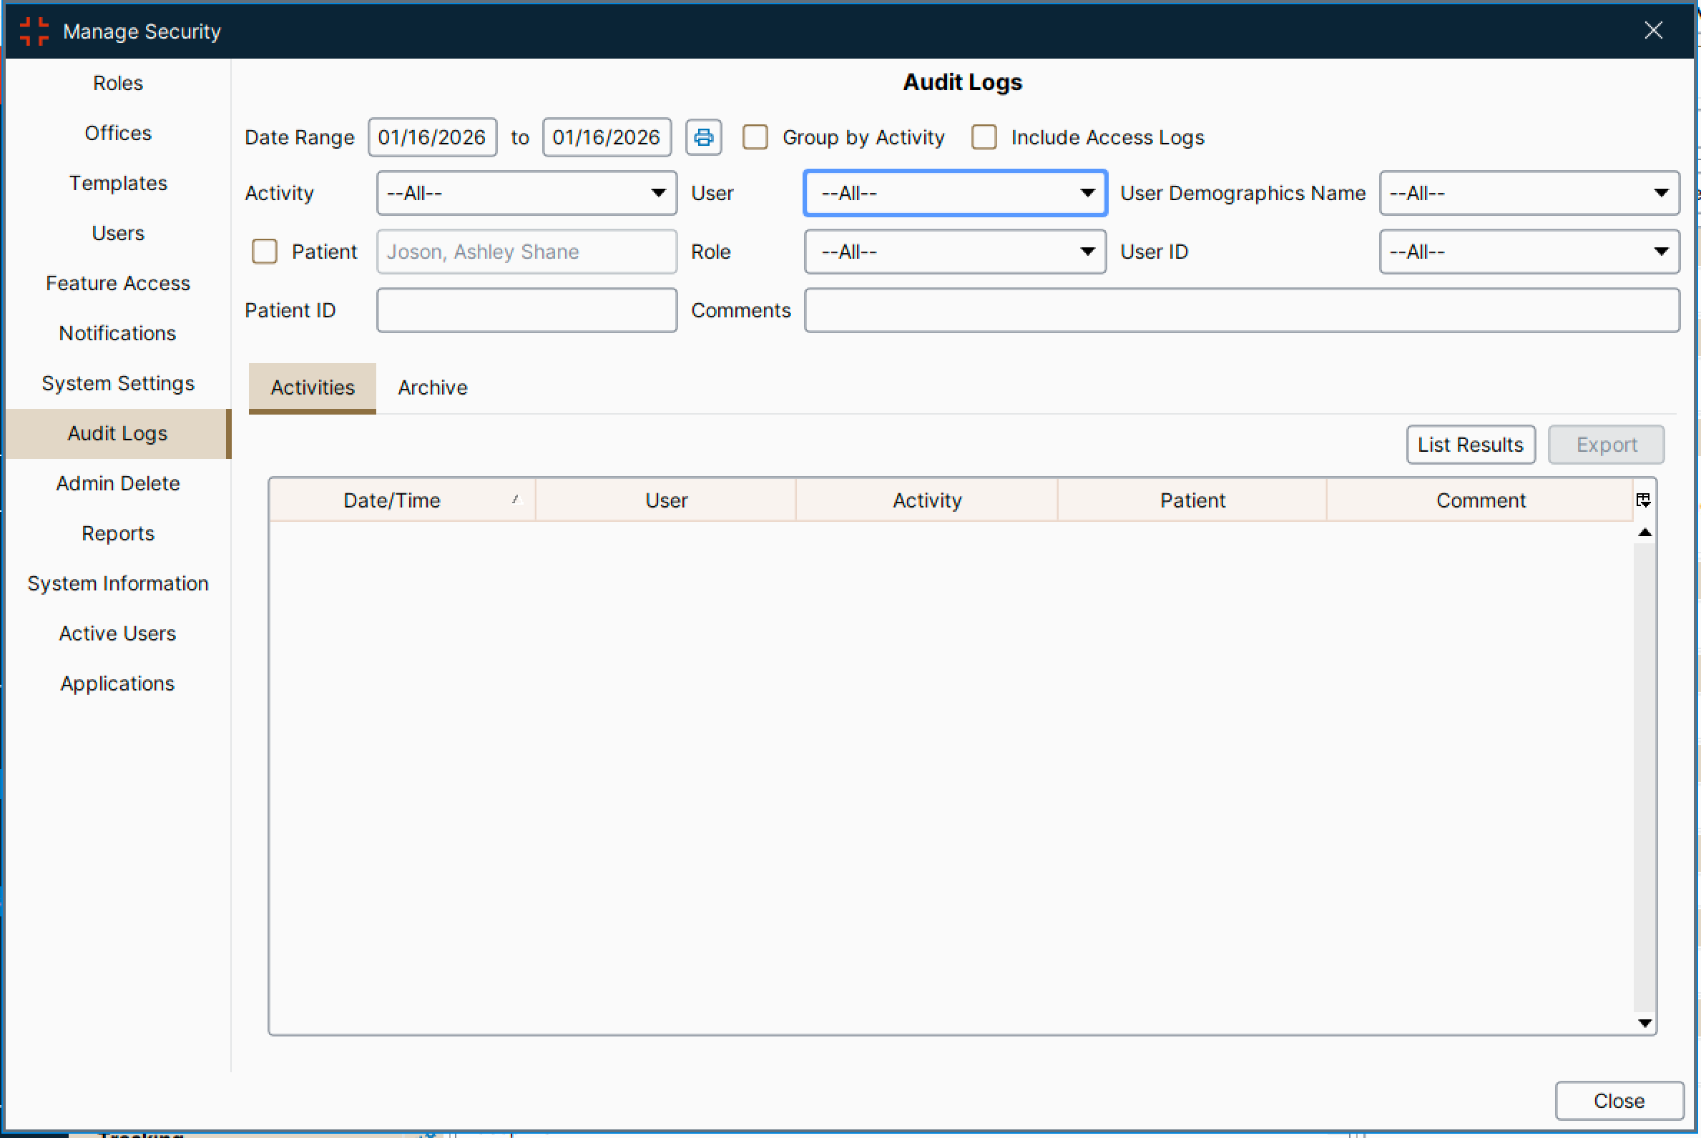
Task: Click the List Results button
Action: 1470,445
